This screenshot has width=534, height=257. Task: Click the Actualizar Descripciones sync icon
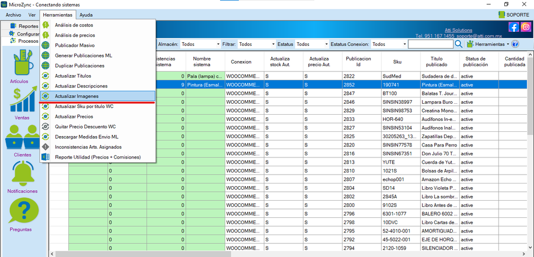(46, 86)
